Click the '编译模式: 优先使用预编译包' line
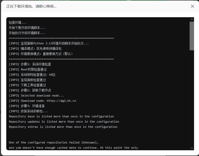199x156 pixels. coord(35,49)
